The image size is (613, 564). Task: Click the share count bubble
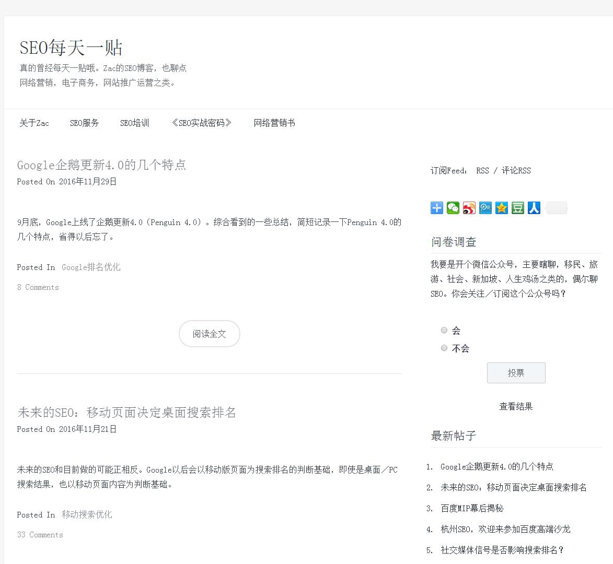click(x=556, y=208)
